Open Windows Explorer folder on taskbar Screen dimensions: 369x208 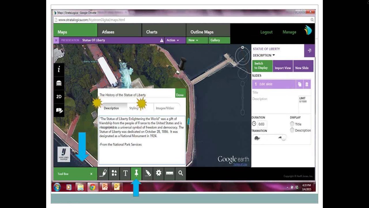point(80,187)
